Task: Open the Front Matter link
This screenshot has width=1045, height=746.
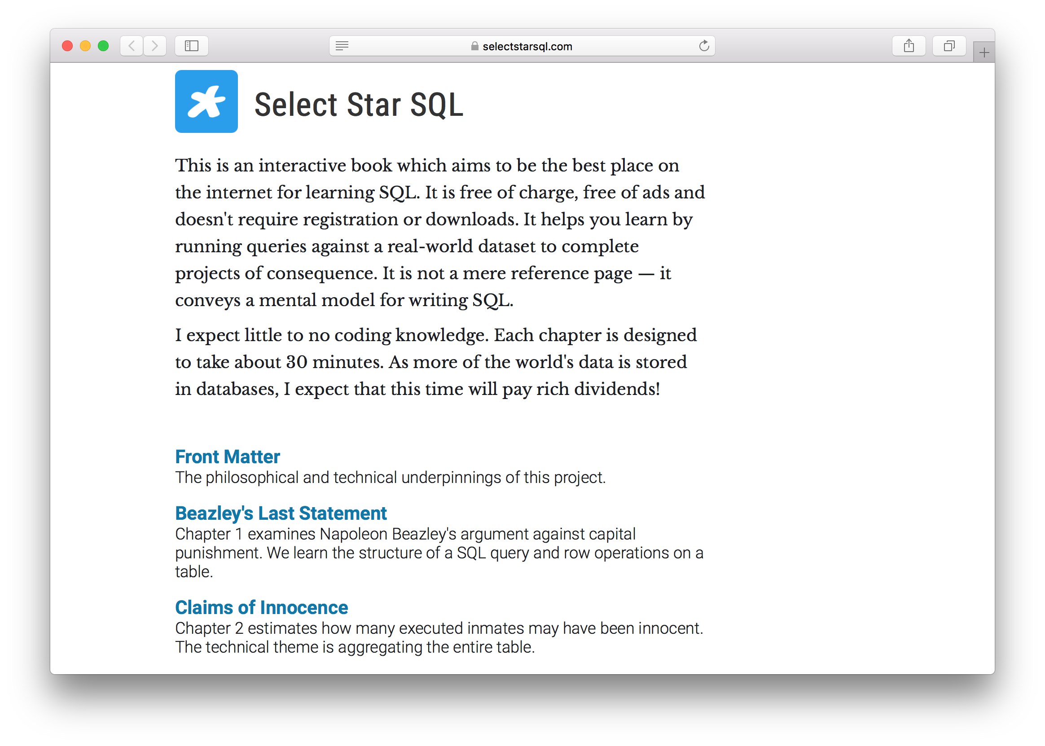Action: coord(228,457)
